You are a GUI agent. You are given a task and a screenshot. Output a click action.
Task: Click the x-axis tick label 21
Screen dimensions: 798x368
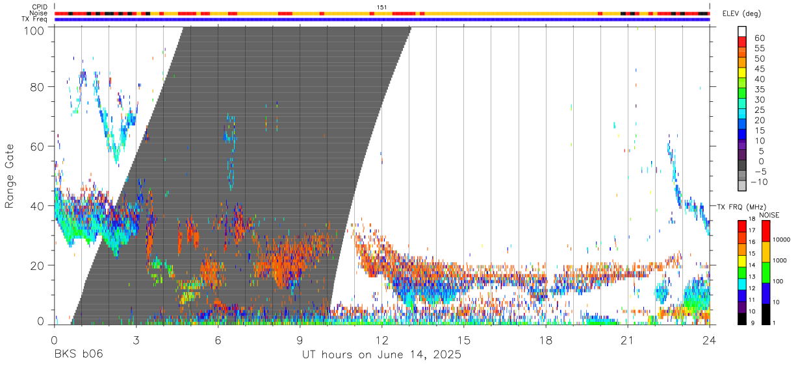coord(627,340)
